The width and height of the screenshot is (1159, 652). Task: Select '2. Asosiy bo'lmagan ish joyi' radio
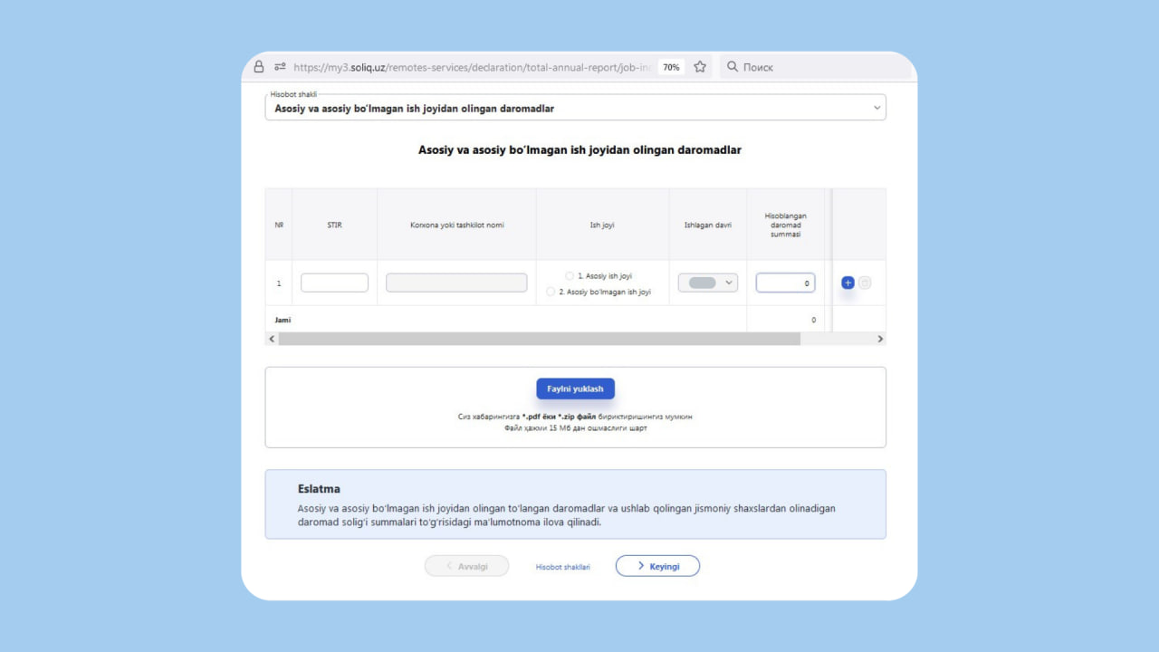coord(551,292)
